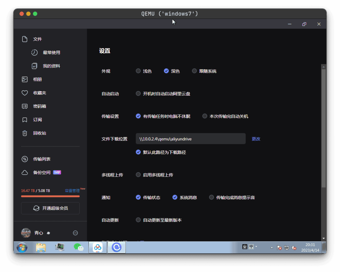Click the 青心 username

(x=39, y=233)
